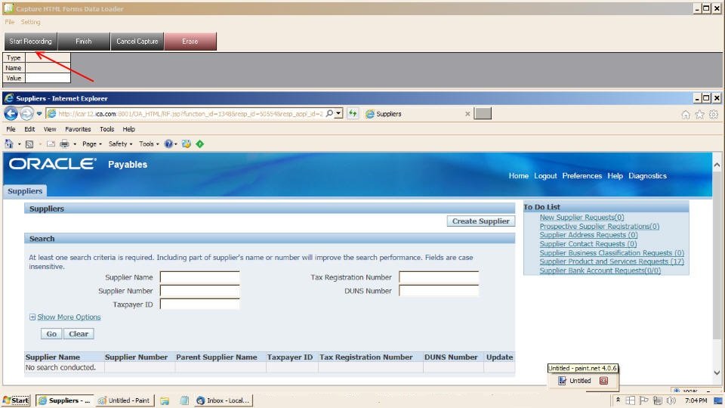
Task: Click the volume speaker tray icon
Action: 671,400
